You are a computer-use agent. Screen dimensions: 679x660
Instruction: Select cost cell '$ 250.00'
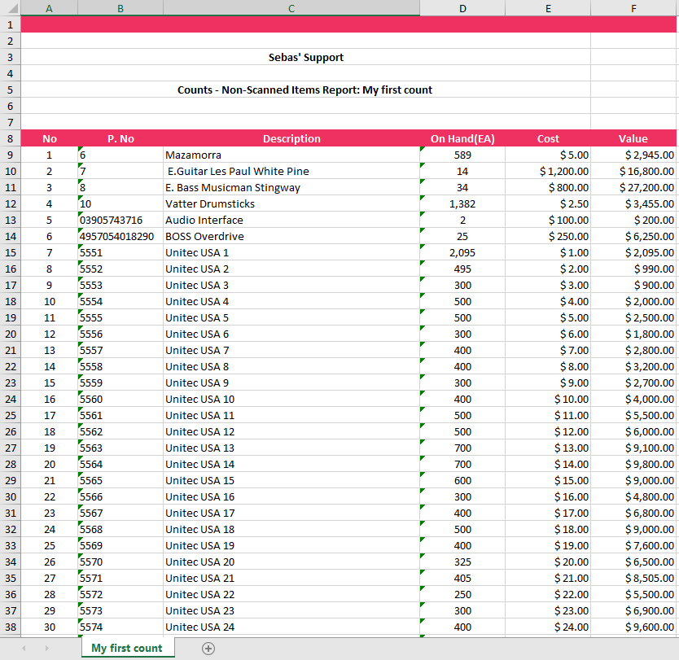(x=548, y=236)
